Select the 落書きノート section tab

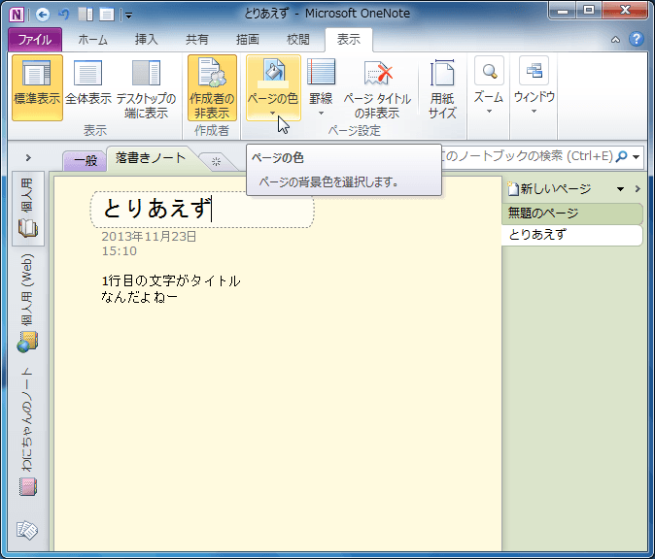click(151, 158)
